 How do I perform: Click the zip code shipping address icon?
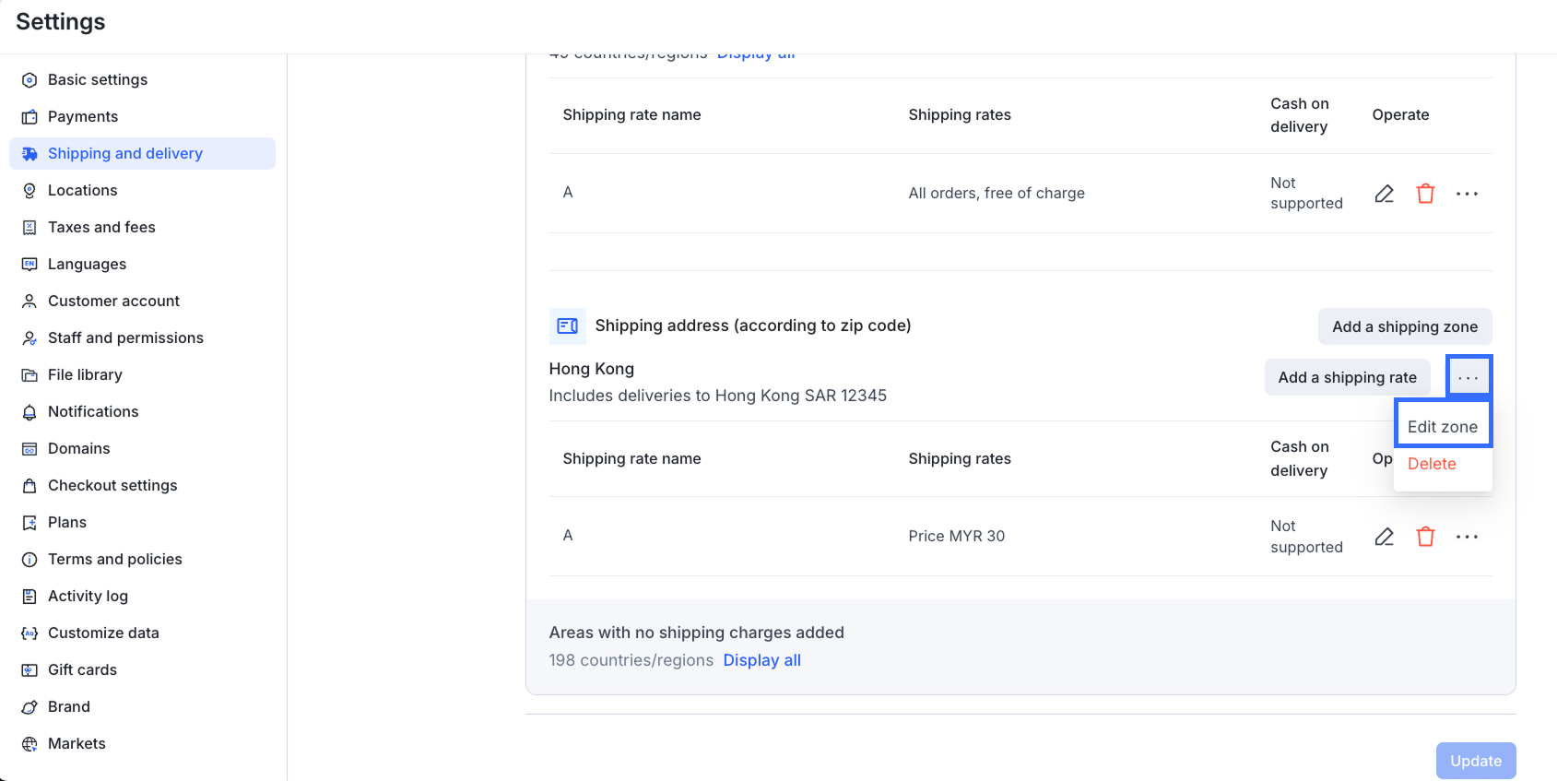(x=567, y=325)
